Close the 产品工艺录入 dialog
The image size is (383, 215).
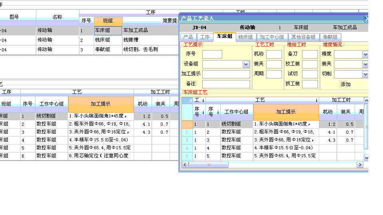[x=366, y=18]
